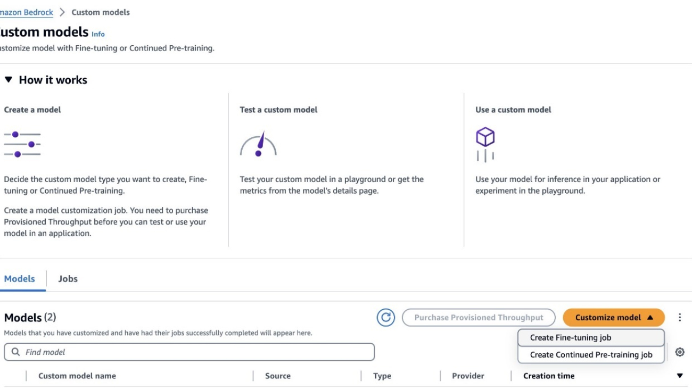Image resolution: width=692 pixels, height=389 pixels.
Task: Click the refresh models icon
Action: 386,318
